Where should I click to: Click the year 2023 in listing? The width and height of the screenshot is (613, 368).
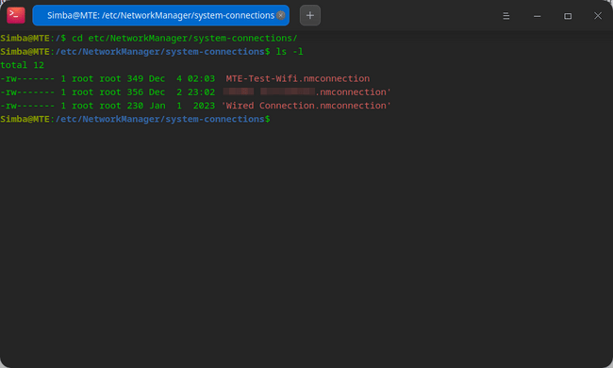point(204,106)
